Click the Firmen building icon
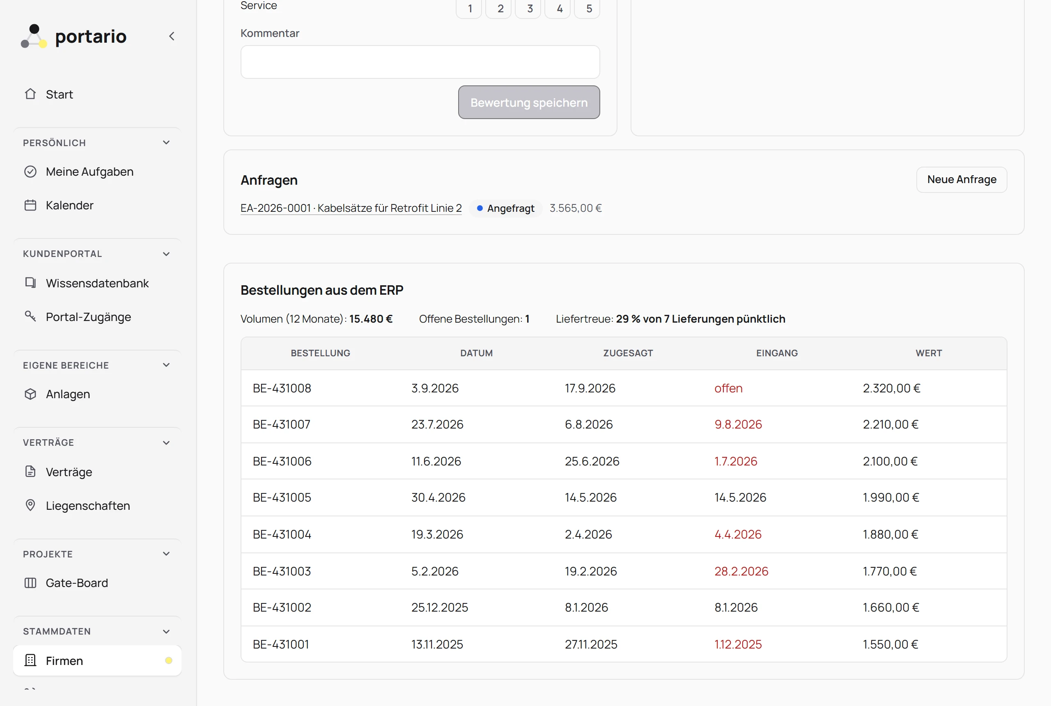The image size is (1051, 706). click(x=30, y=660)
